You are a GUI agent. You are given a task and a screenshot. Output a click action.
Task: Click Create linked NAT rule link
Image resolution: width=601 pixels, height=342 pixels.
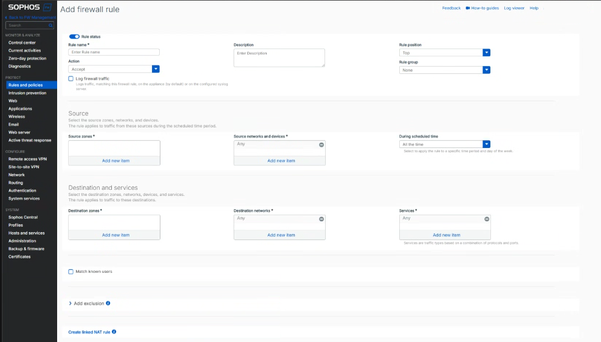pos(89,332)
